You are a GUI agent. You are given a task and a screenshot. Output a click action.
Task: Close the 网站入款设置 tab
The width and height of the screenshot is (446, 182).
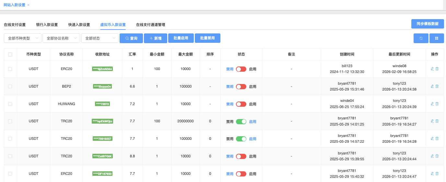click(29, 5)
